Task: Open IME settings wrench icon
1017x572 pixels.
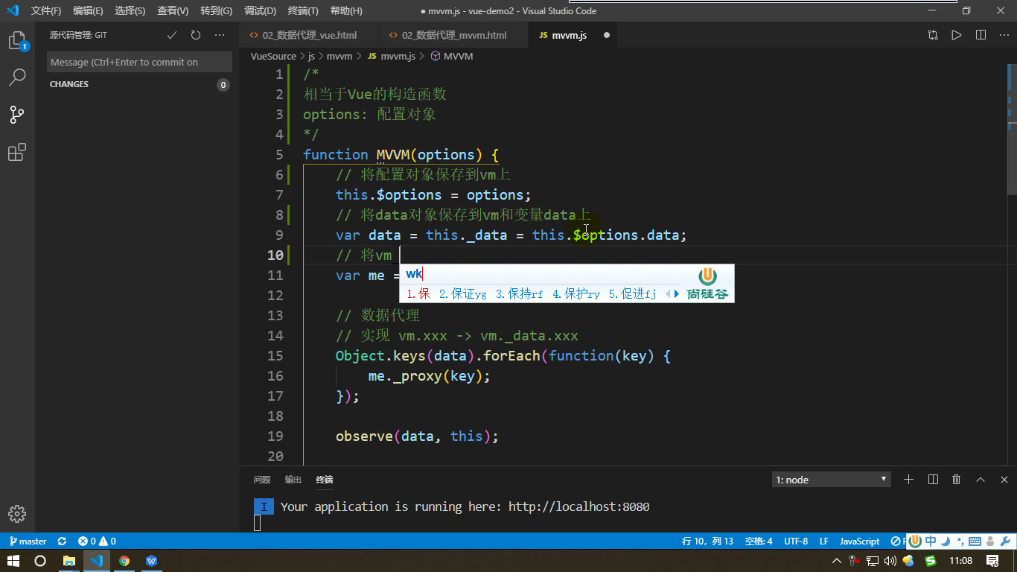Action: coord(1005,541)
